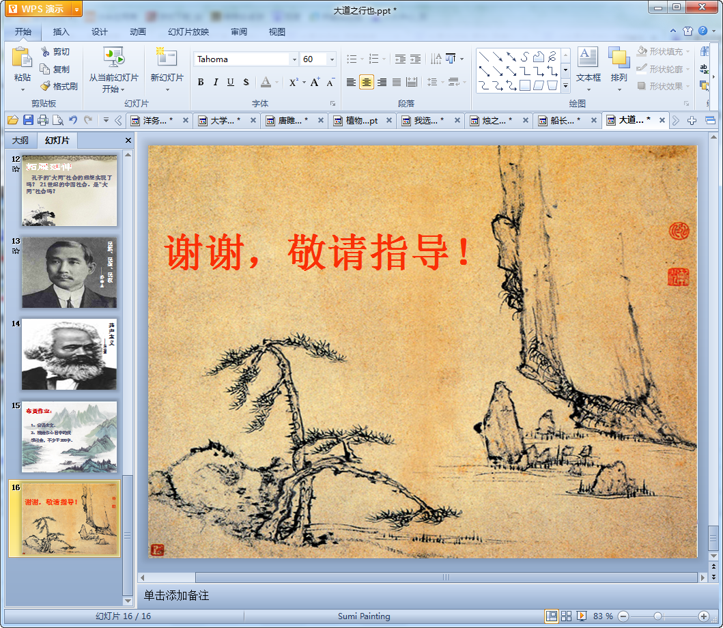The width and height of the screenshot is (723, 628).
Task: Toggle Underline formatting
Action: coord(231,82)
